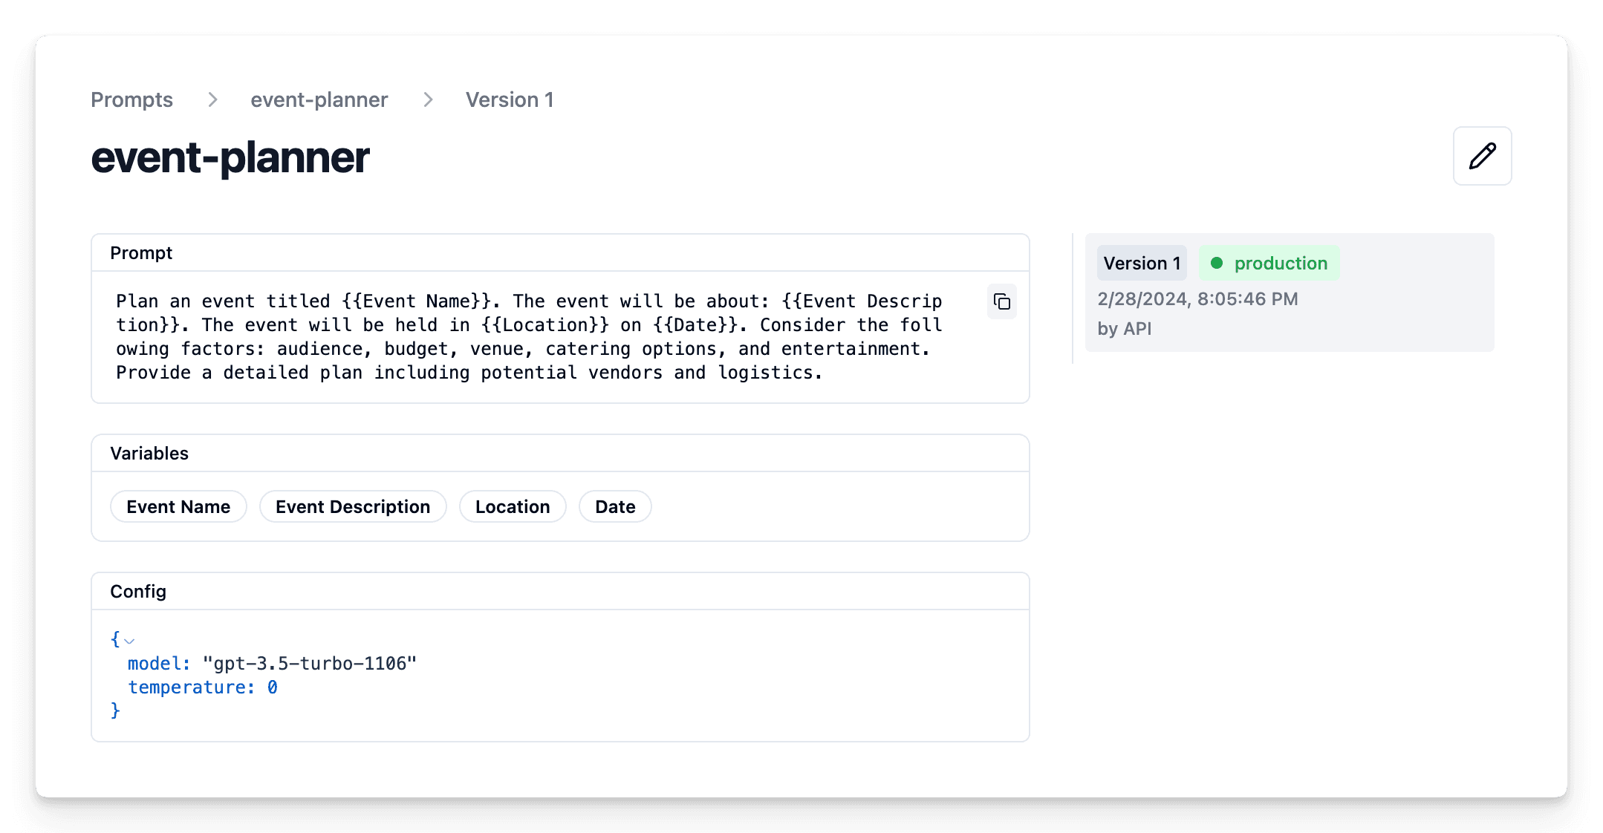Expand the Prompts breadcrumb chevron
Image resolution: width=1603 pixels, height=833 pixels.
click(x=212, y=99)
